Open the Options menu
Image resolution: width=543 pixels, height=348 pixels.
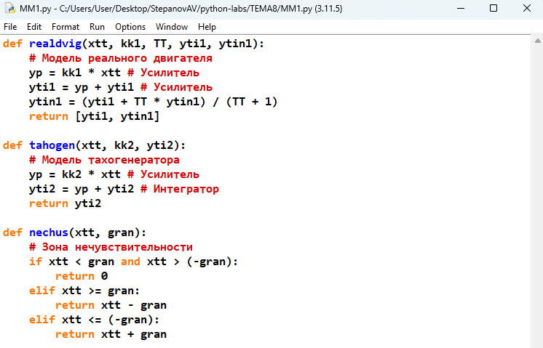coord(130,27)
